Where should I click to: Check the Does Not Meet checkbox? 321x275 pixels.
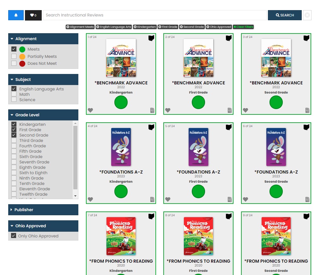click(x=14, y=63)
